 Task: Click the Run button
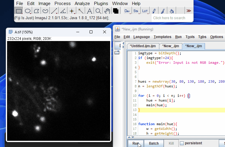(135, 143)
